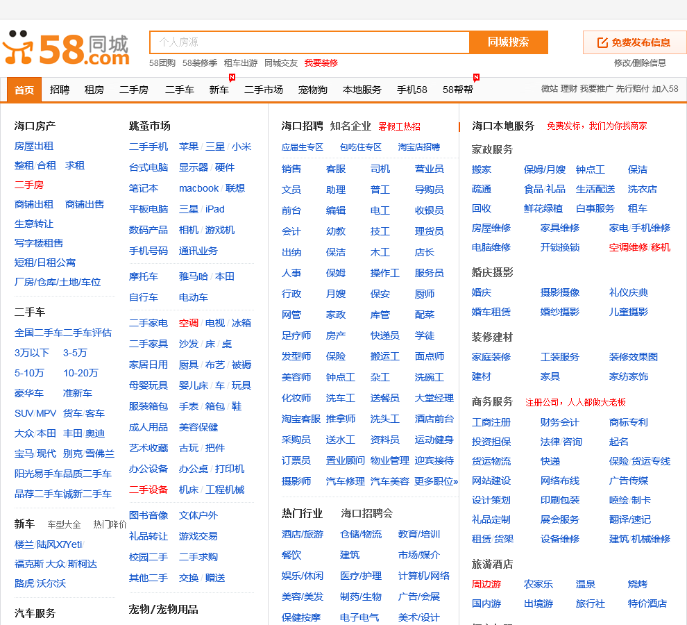
Task: Open 空调维修 red link
Action: coord(629,247)
